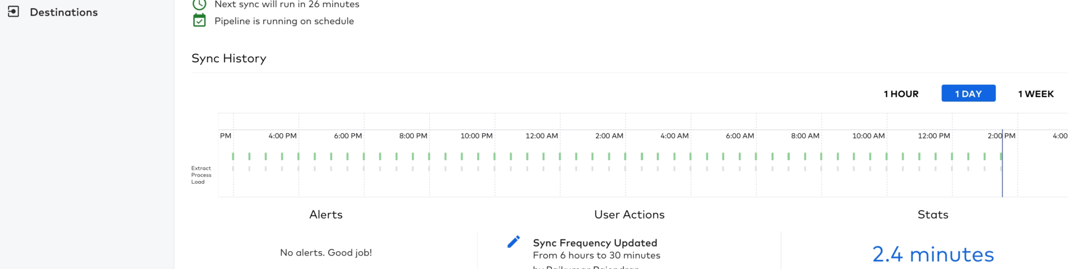Switch sync history to 1 HOUR

[901, 94]
